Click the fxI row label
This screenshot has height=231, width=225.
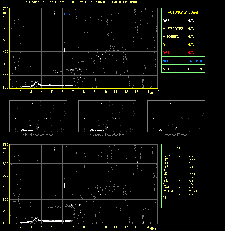165,44
